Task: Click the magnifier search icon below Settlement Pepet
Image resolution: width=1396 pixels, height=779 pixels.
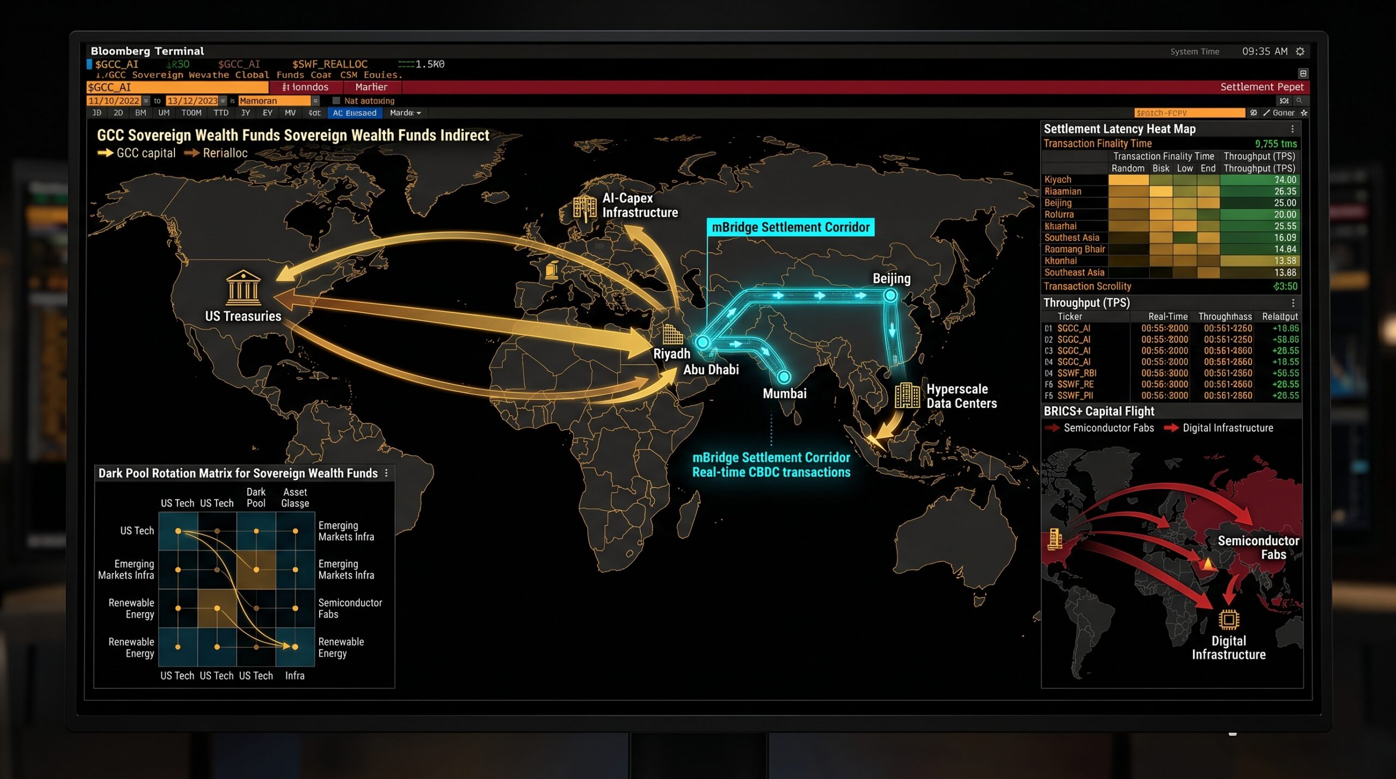Action: [1299, 101]
